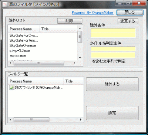The image size is (148, 135).
Task: Click filter list scroll right arrow
Action: click(x=81, y=119)
